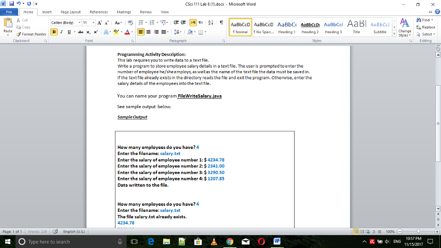
Task: Open the font color dropdown arrow
Action: click(x=132, y=32)
